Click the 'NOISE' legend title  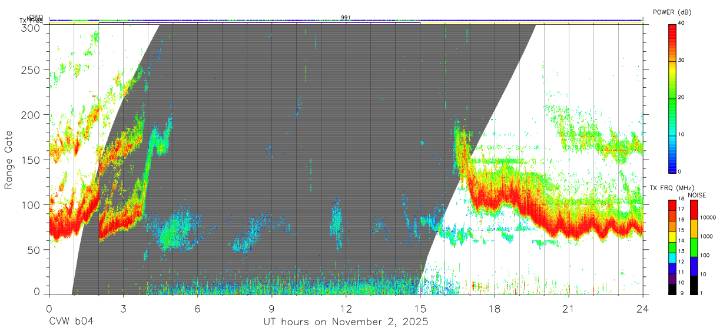tap(697, 195)
